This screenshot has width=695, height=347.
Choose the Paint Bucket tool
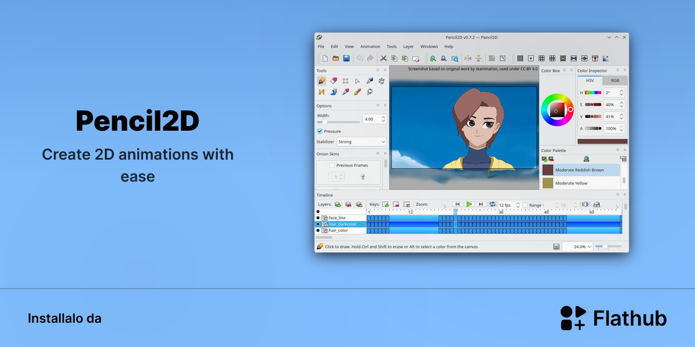(333, 92)
